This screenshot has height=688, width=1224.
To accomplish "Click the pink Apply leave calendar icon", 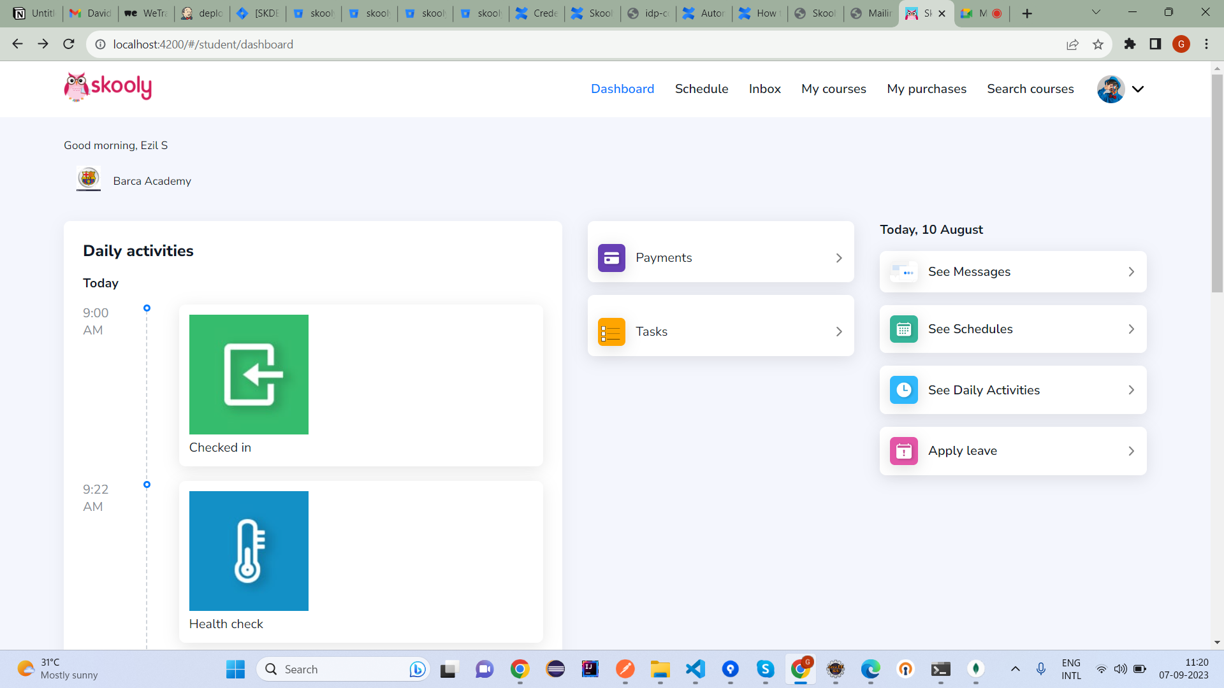I will click(903, 451).
